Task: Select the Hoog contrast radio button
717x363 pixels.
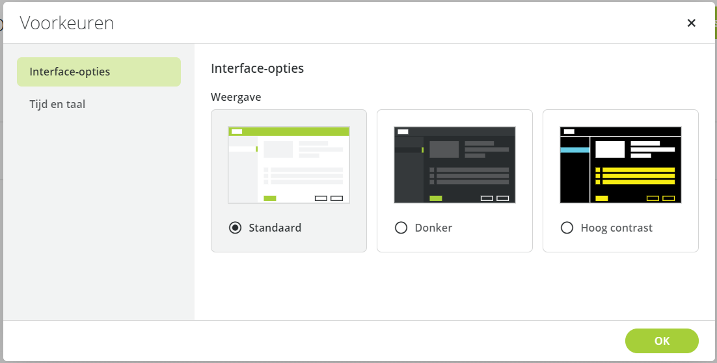Action: (x=567, y=228)
